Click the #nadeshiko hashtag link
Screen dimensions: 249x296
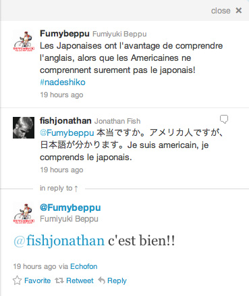(63, 82)
